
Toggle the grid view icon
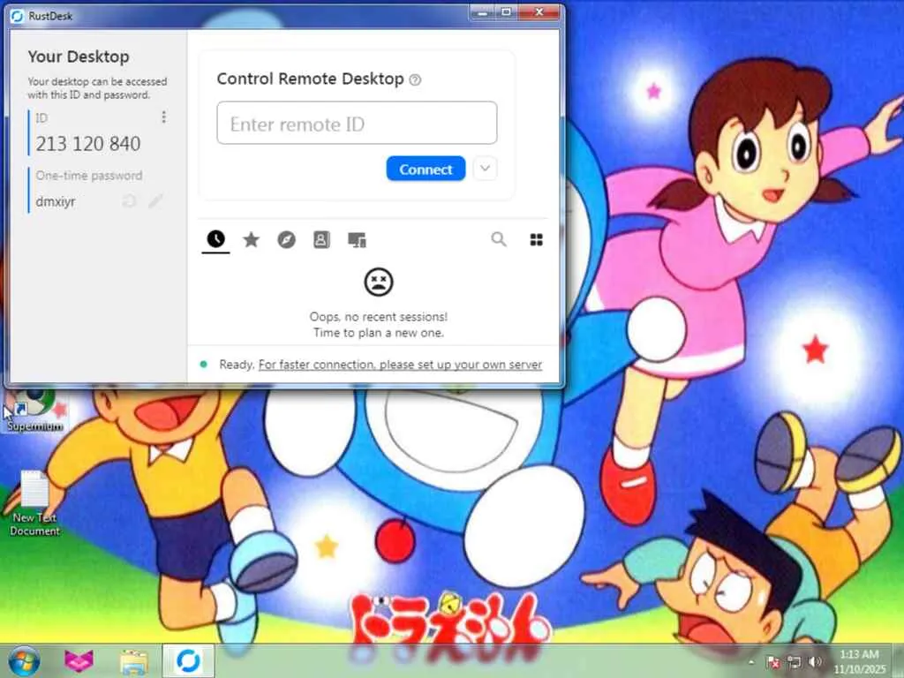[536, 240]
